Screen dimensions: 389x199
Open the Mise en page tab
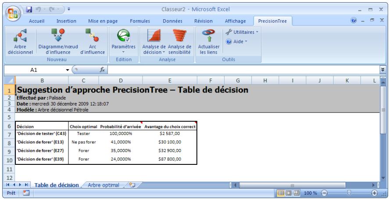[x=103, y=21]
